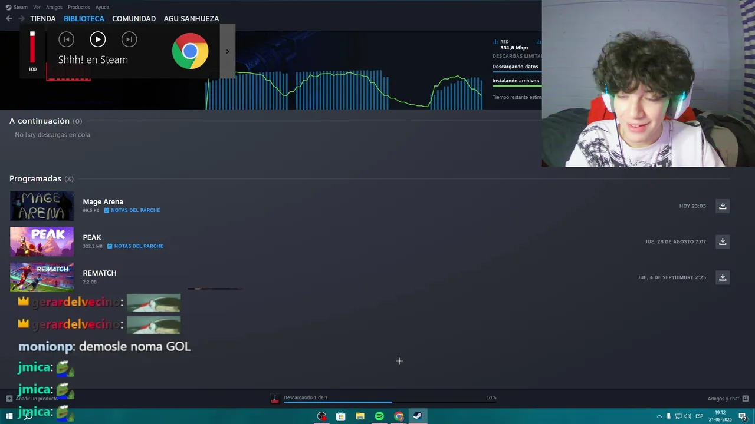Open the notification center icon
This screenshot has height=424, width=755.
coord(743,416)
